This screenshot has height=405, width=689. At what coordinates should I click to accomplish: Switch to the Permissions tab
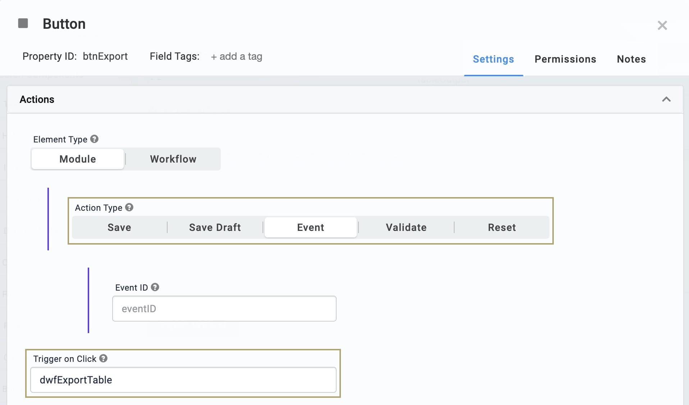pos(565,59)
